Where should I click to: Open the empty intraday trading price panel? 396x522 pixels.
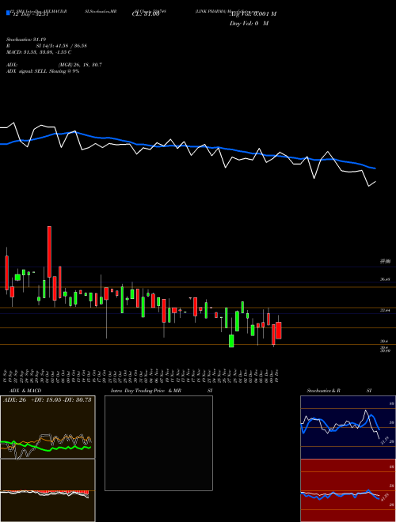click(158, 443)
